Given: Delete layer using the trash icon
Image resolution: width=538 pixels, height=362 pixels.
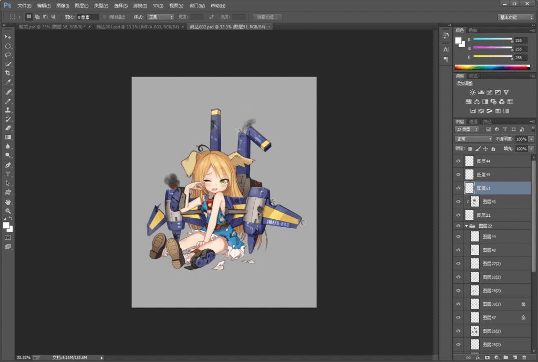Looking at the screenshot, I should tap(524, 358).
